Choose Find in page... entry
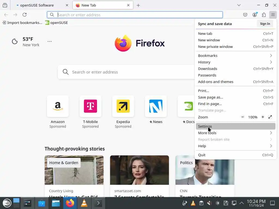 point(236,104)
